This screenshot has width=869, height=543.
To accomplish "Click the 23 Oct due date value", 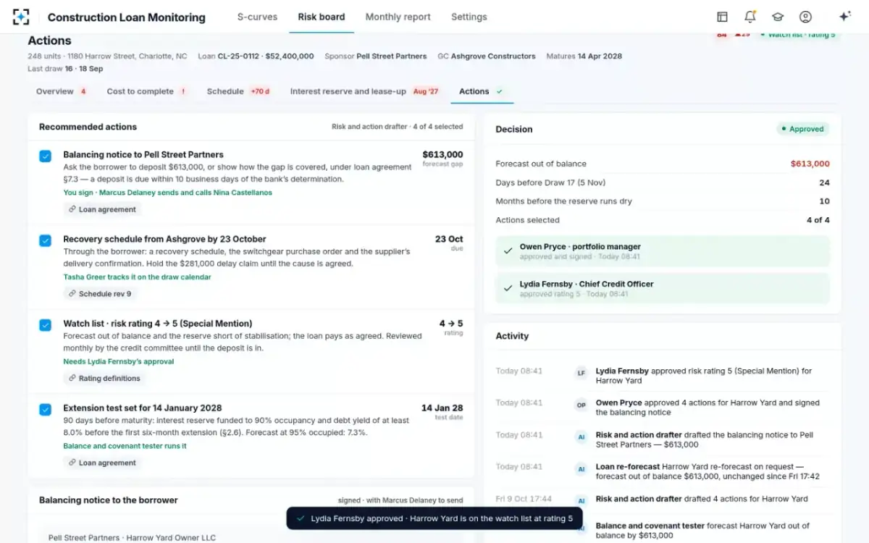I will point(449,239).
